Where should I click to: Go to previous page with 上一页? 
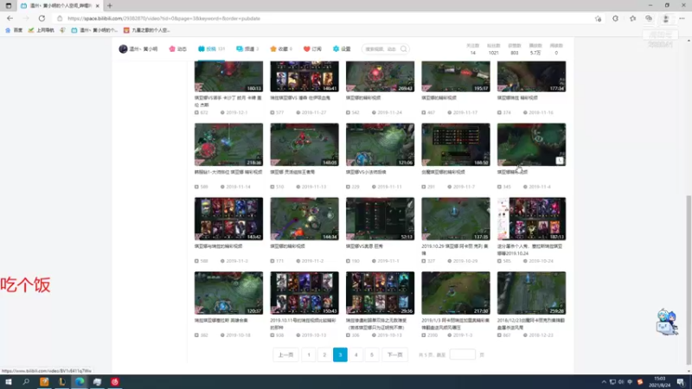[x=285, y=354]
